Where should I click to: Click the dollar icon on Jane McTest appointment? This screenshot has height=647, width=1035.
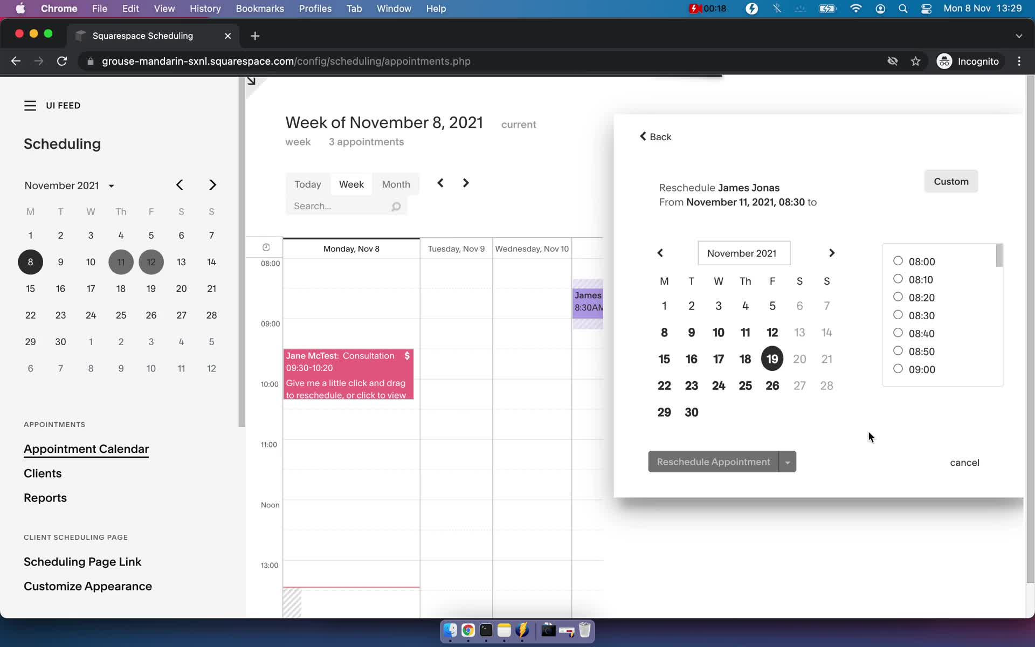tap(407, 356)
